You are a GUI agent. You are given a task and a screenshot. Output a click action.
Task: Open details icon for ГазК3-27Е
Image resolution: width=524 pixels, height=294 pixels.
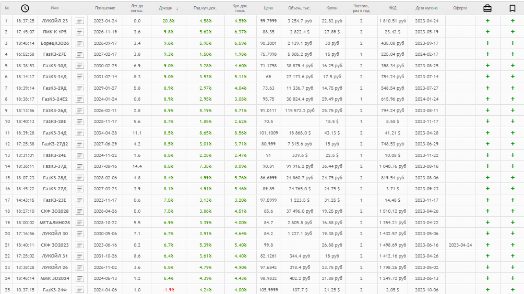click(x=79, y=54)
